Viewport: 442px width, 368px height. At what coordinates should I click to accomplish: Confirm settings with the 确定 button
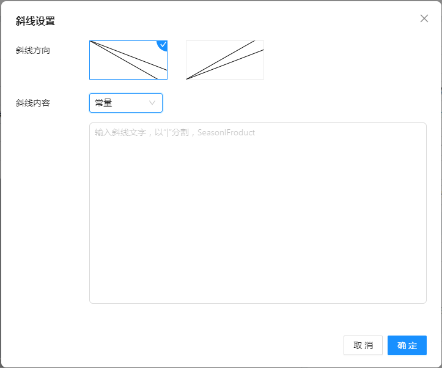(x=407, y=345)
